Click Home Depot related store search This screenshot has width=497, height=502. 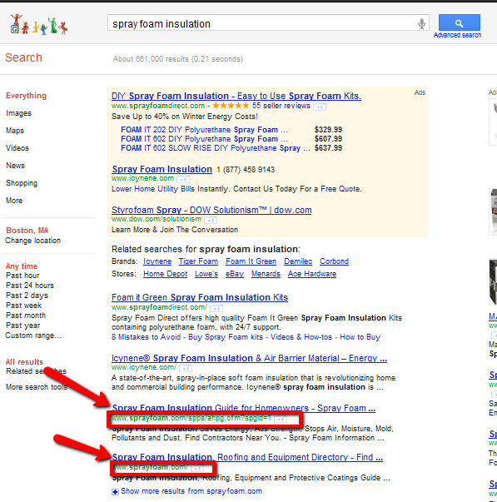(165, 274)
